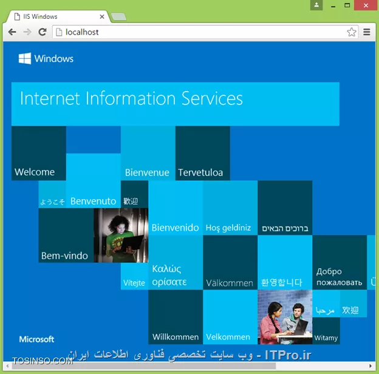
Task: Click the woman with laptop photo
Action: 121,236
